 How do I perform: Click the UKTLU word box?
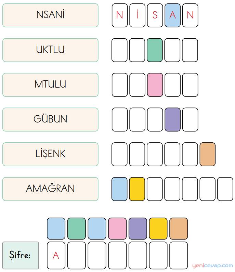coord(50,50)
